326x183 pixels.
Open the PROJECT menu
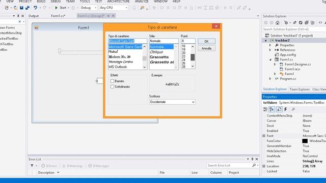[25, 2]
